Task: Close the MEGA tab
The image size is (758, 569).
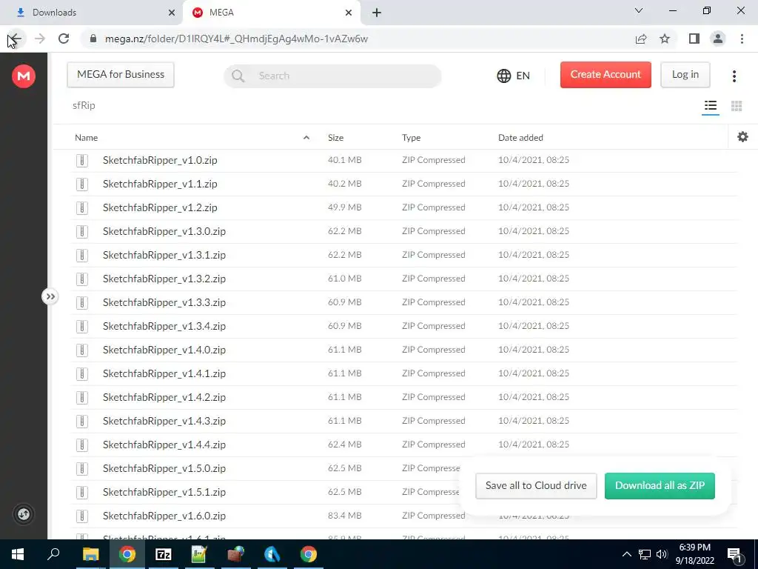Action: 349,13
